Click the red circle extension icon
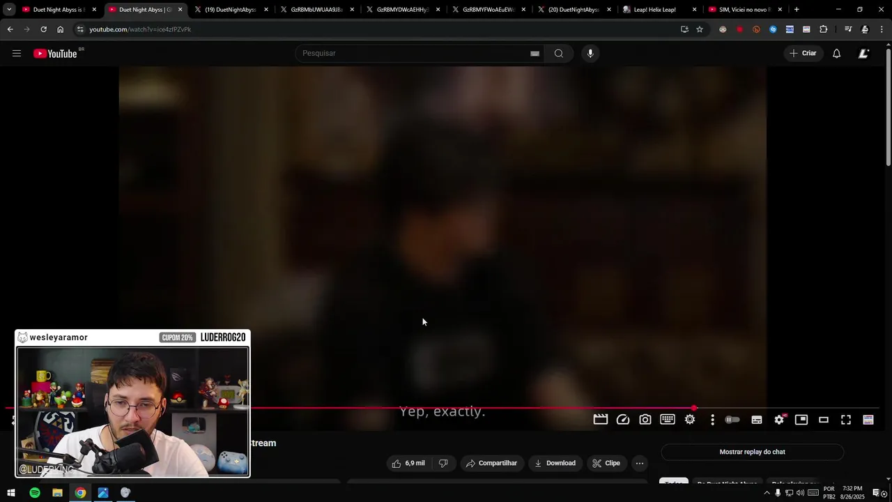The width and height of the screenshot is (892, 502). pyautogui.click(x=739, y=29)
